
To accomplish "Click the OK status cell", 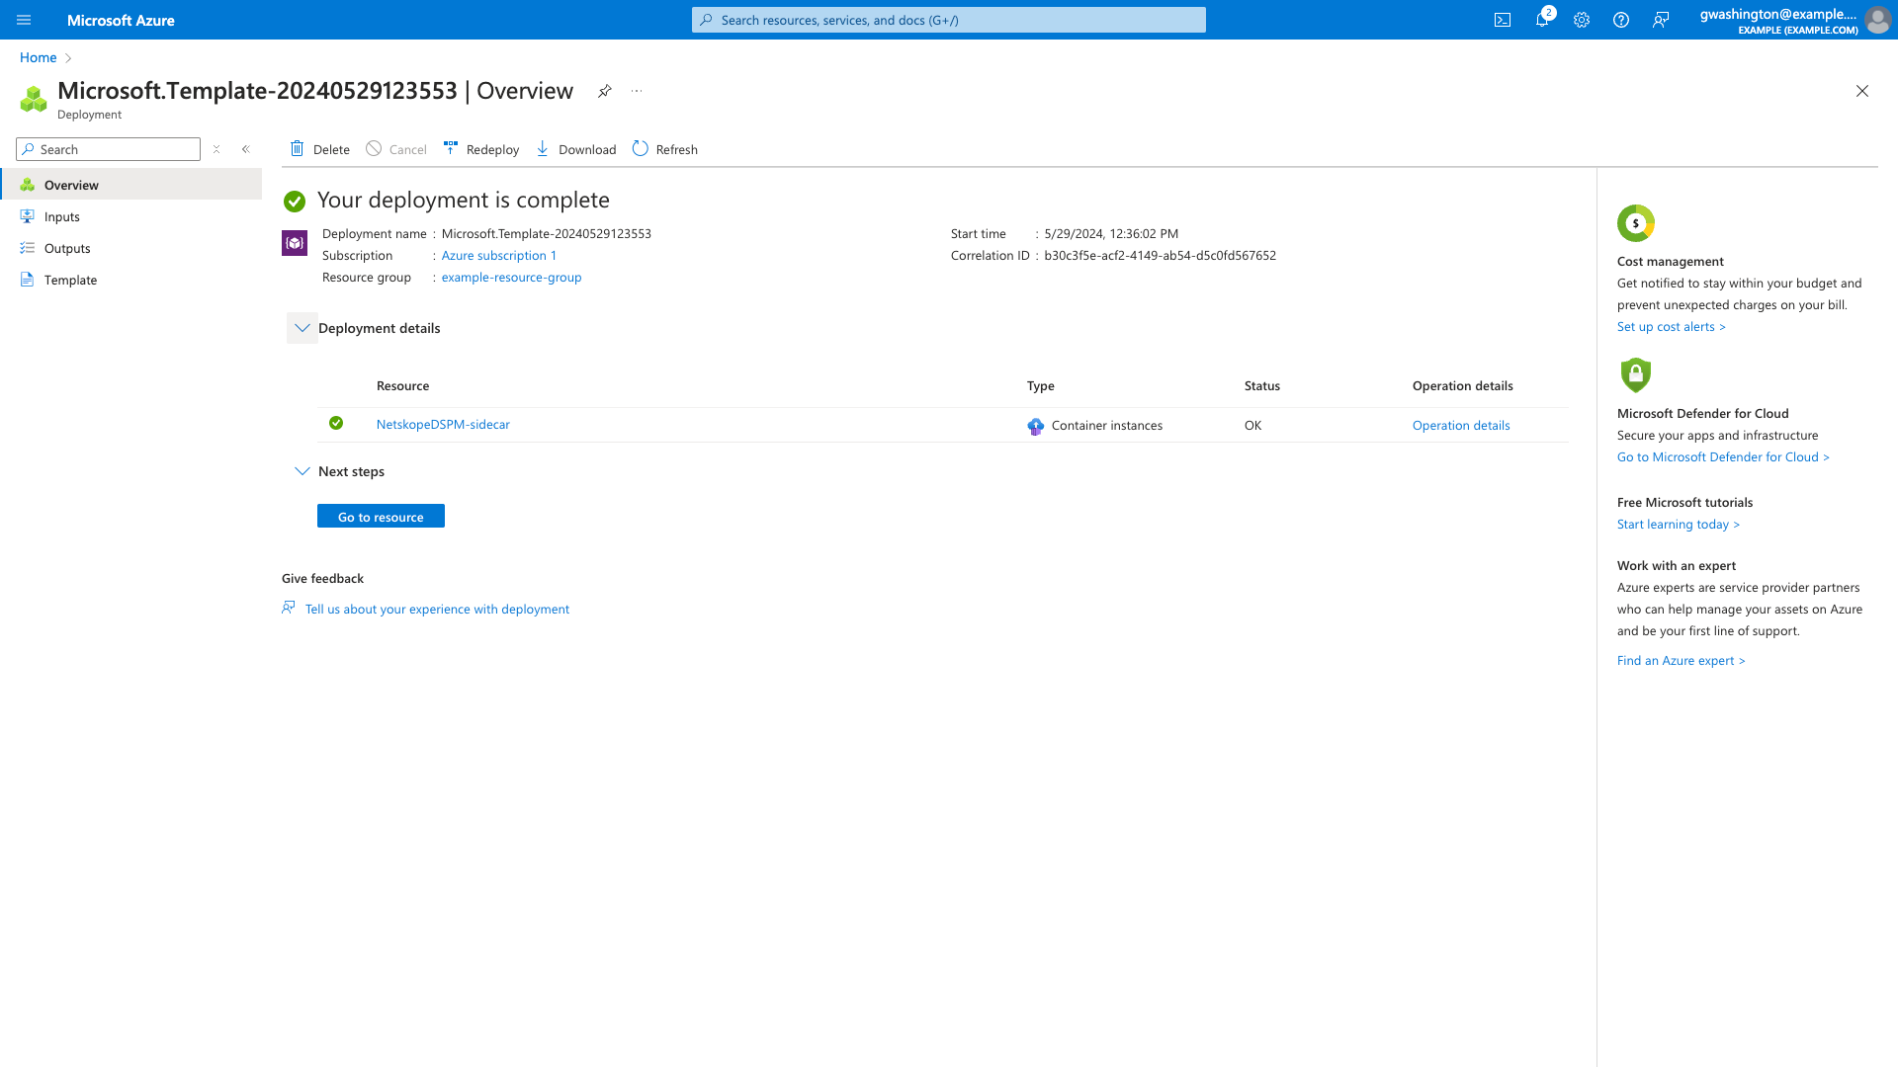I will coord(1252,426).
